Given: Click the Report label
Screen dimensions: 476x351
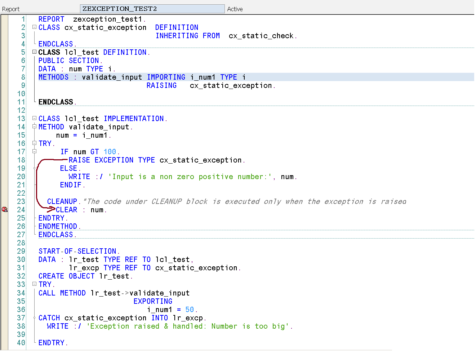Looking at the screenshot, I should pos(11,9).
